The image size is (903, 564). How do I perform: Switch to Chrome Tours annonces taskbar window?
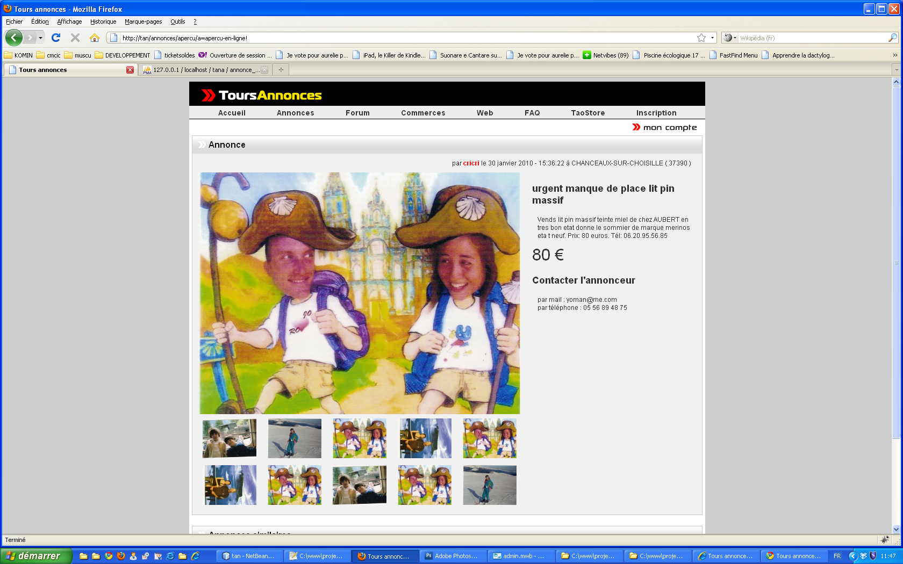794,556
